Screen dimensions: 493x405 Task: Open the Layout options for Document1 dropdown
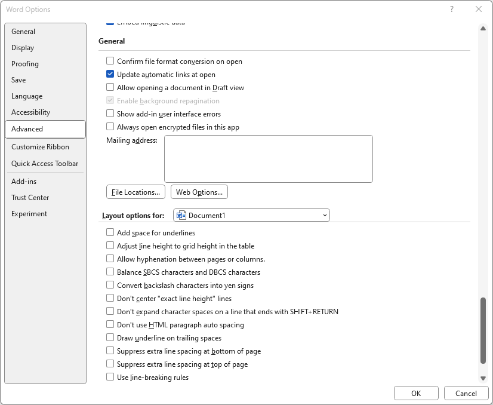pos(251,215)
